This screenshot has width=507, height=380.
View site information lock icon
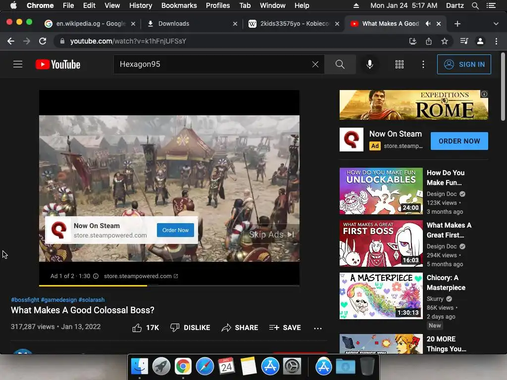coord(62,41)
